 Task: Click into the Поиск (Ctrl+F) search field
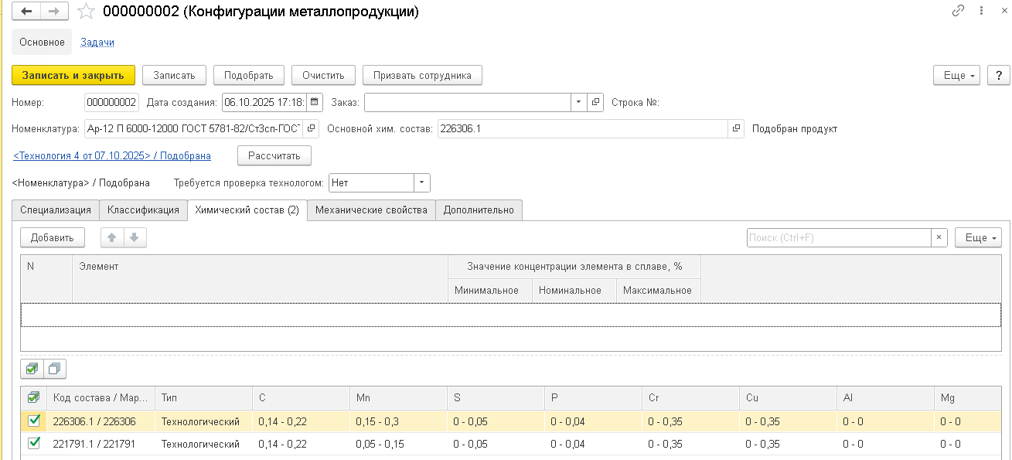coord(838,238)
